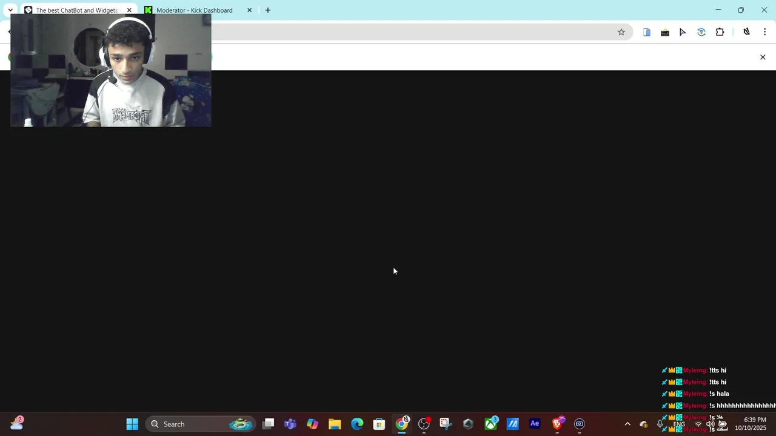The height and width of the screenshot is (436, 776).
Task: Minimize the Chrome window
Action: pos(718,10)
